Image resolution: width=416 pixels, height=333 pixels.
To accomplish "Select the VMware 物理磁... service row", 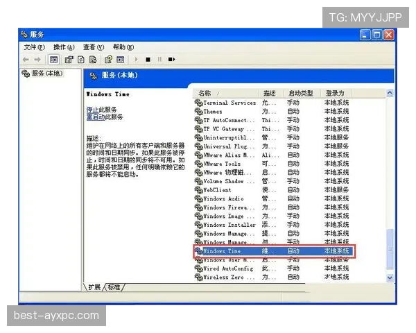I will click(x=272, y=173).
